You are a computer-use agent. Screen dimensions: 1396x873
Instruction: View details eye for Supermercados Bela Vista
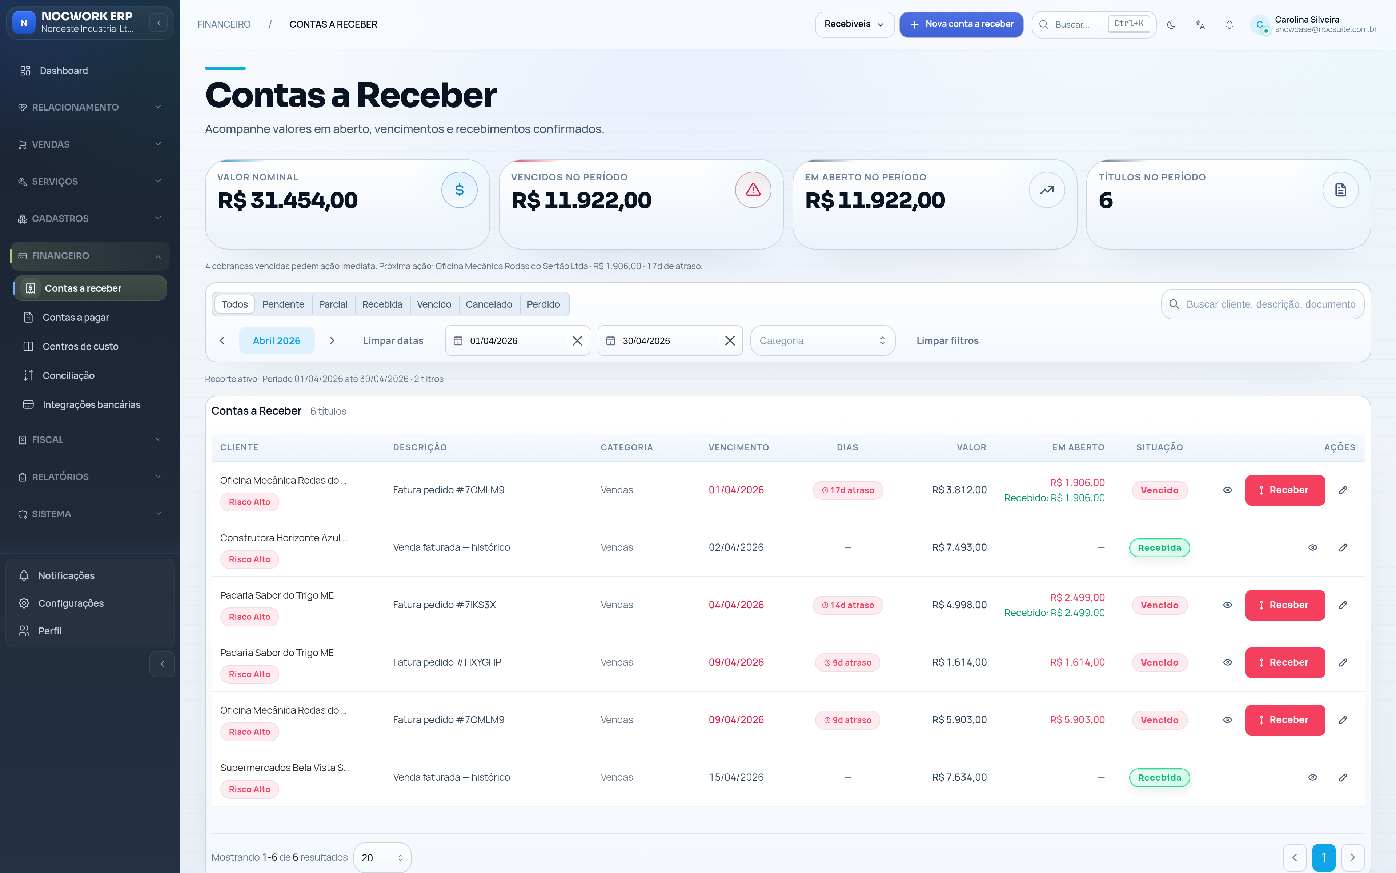[1312, 777]
